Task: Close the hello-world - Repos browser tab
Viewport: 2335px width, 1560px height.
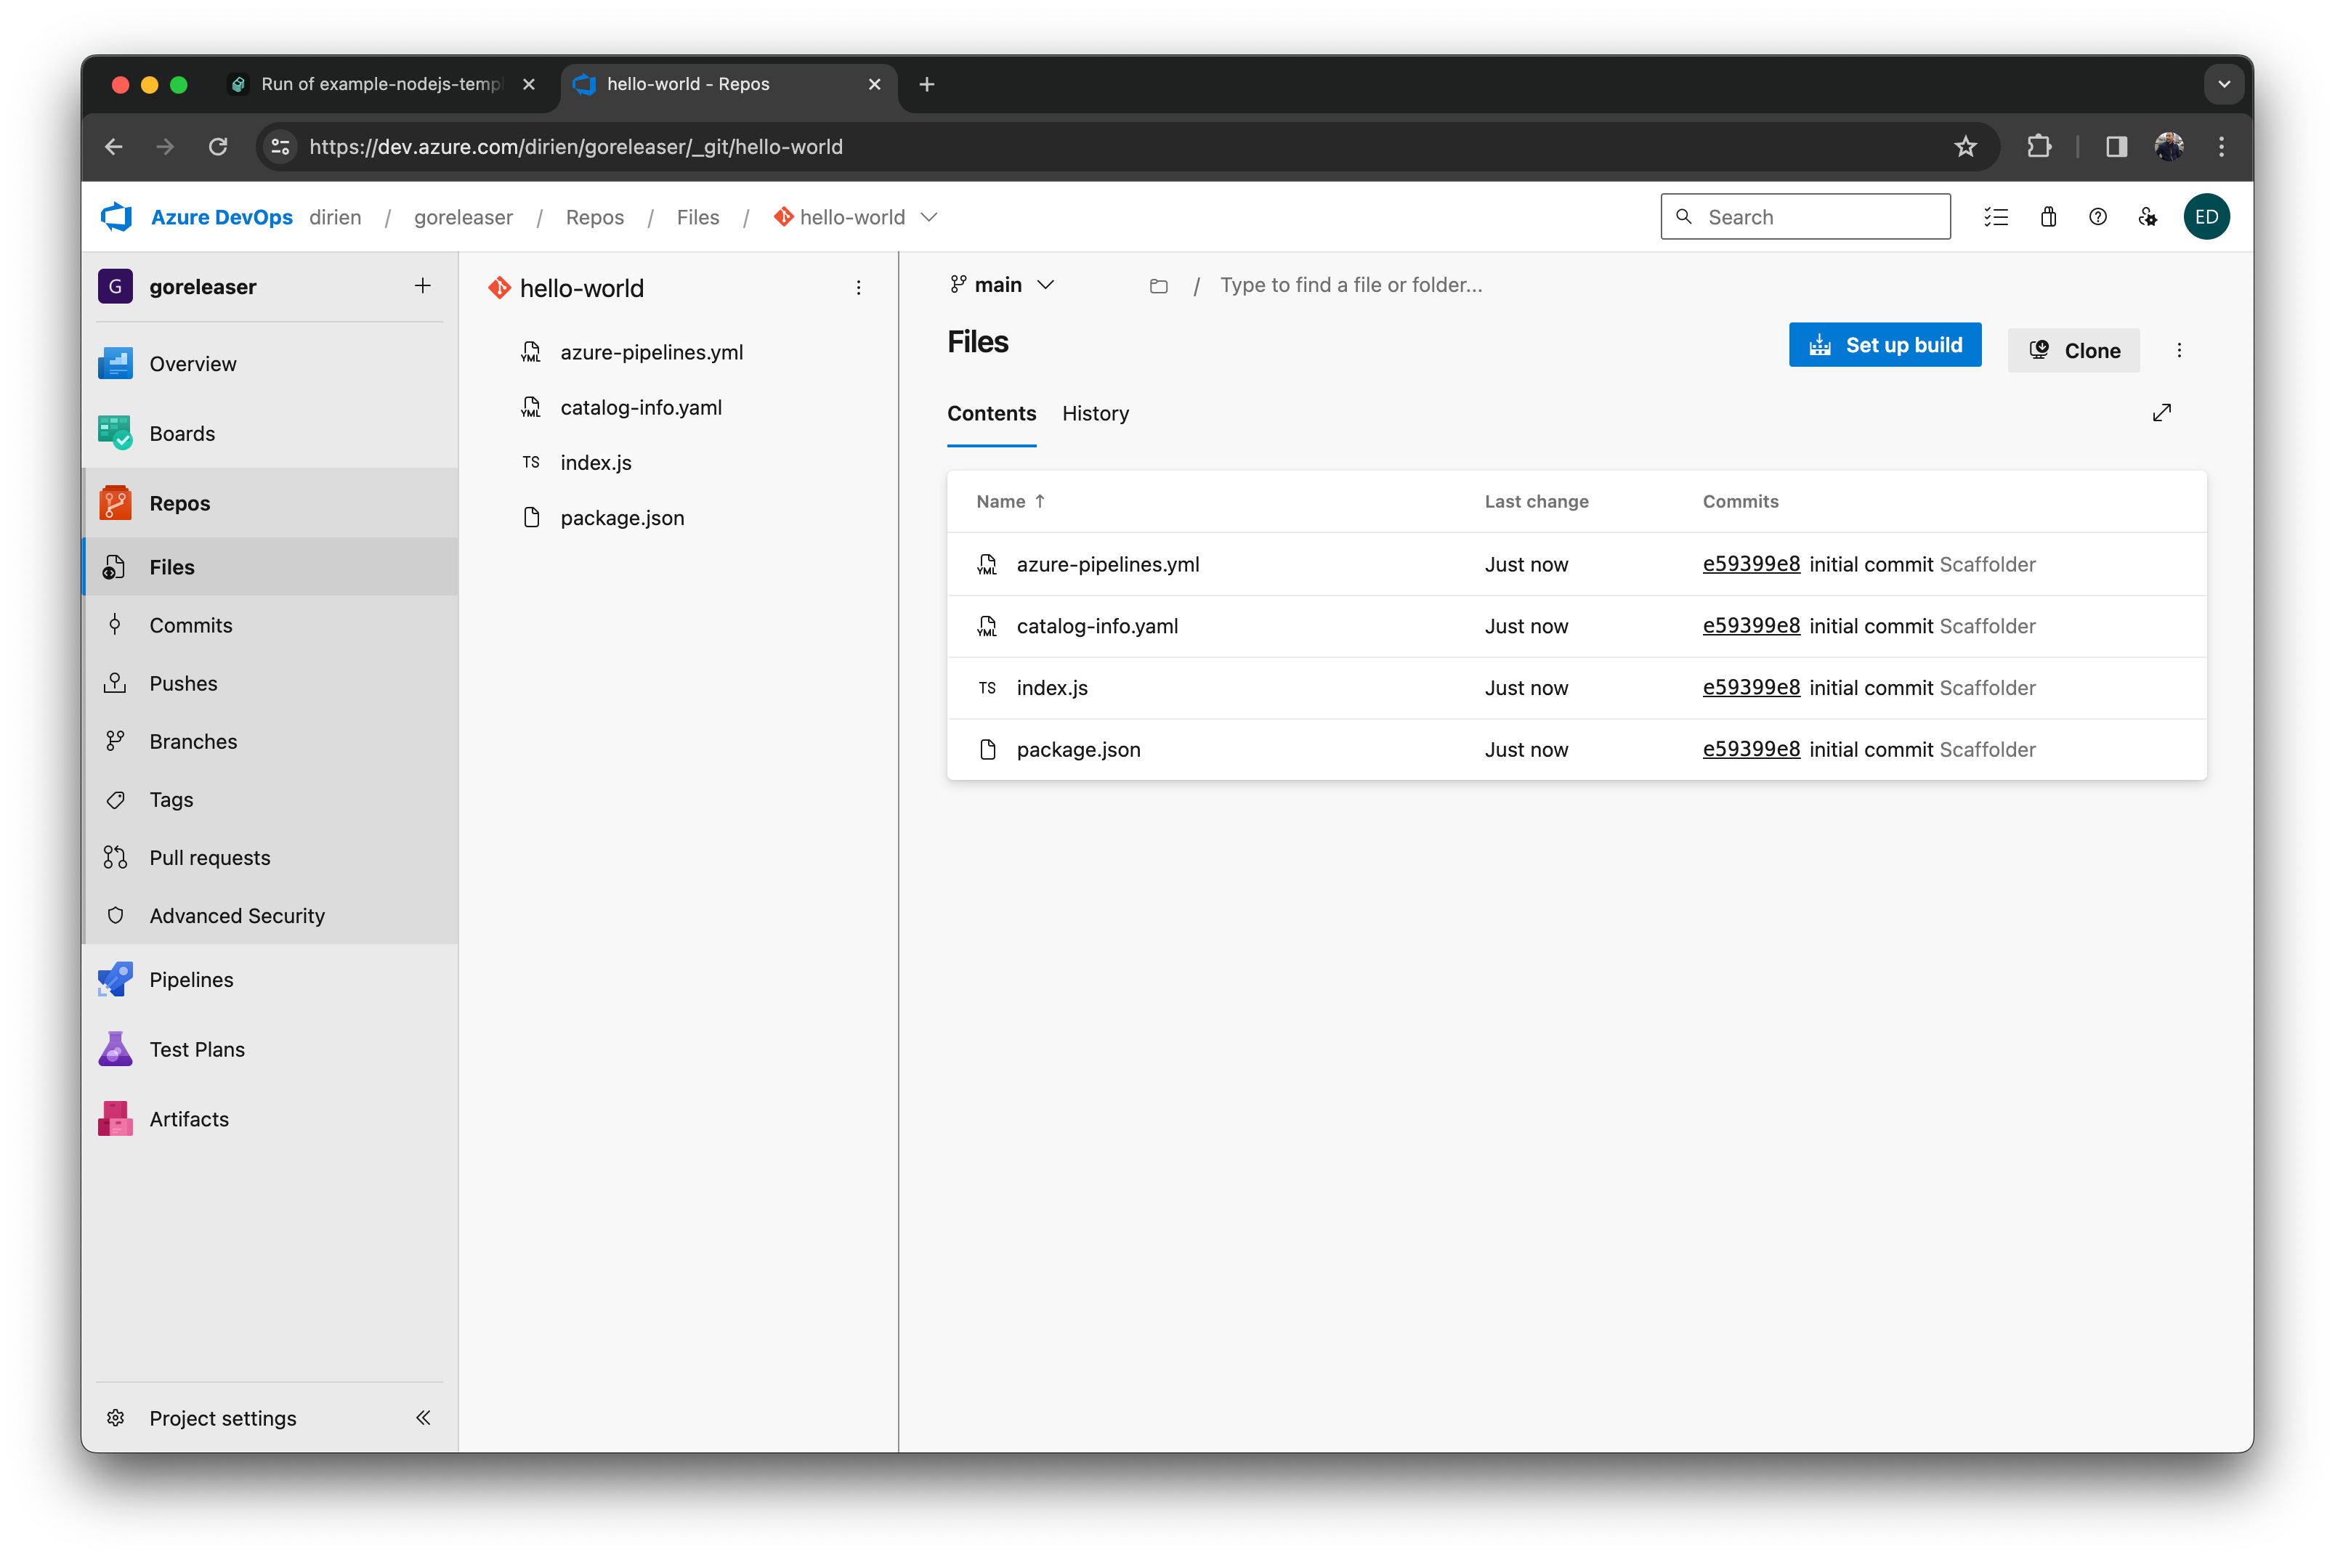Action: [x=874, y=84]
